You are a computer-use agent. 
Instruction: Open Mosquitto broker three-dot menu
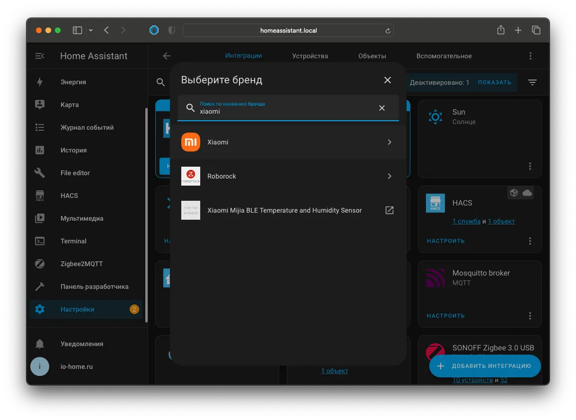click(530, 316)
